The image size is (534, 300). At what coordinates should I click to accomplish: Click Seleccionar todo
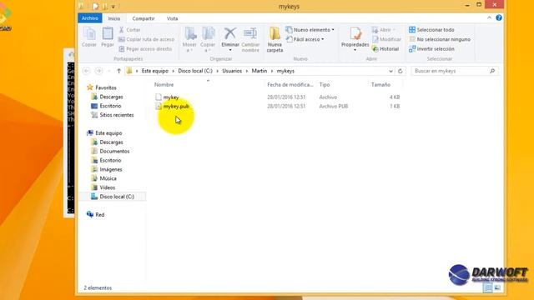pos(431,30)
